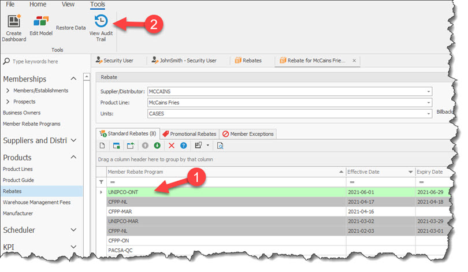This screenshot has height=272, width=468.
Task: Click the blue help question icon
Action: (x=184, y=146)
